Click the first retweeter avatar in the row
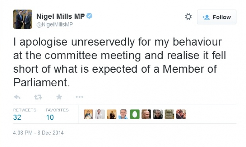 point(88,114)
